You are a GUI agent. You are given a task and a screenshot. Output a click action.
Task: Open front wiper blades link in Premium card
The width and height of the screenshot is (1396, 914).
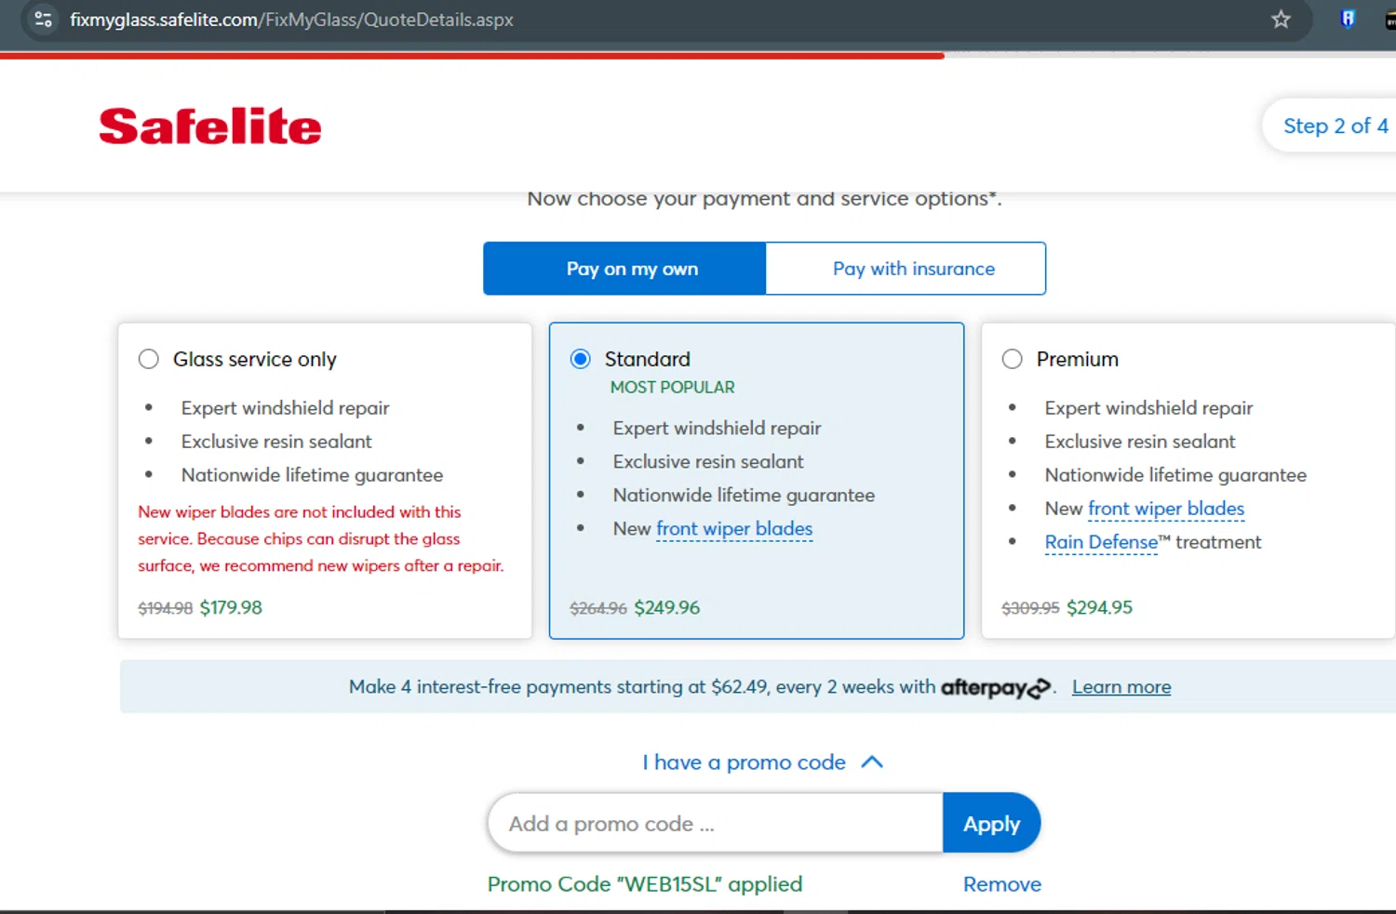[x=1166, y=509]
